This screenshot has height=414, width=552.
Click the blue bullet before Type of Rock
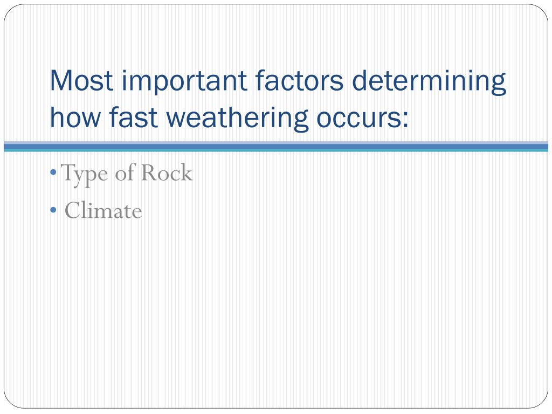tap(53, 172)
